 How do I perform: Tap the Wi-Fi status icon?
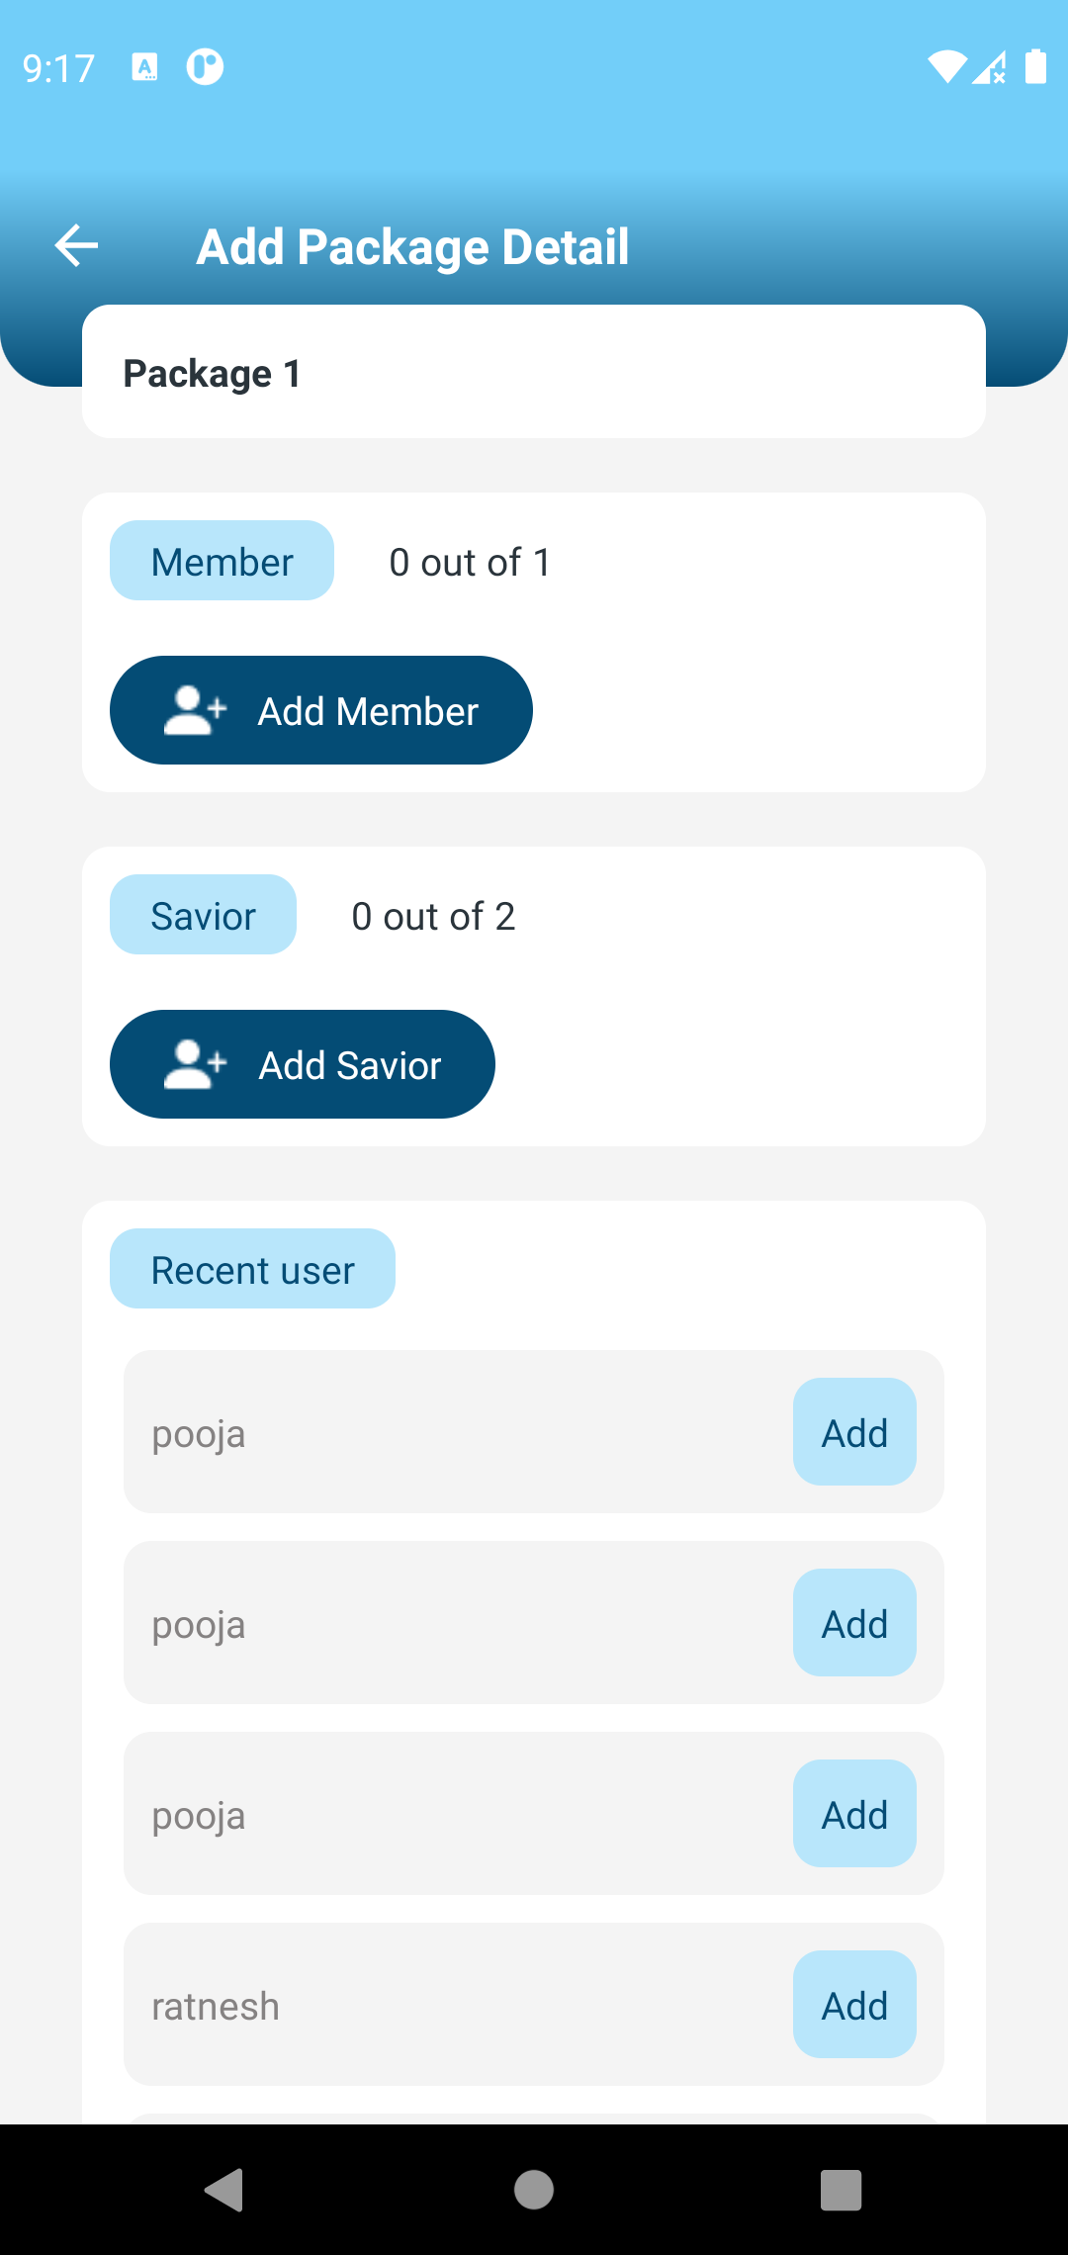click(x=946, y=66)
